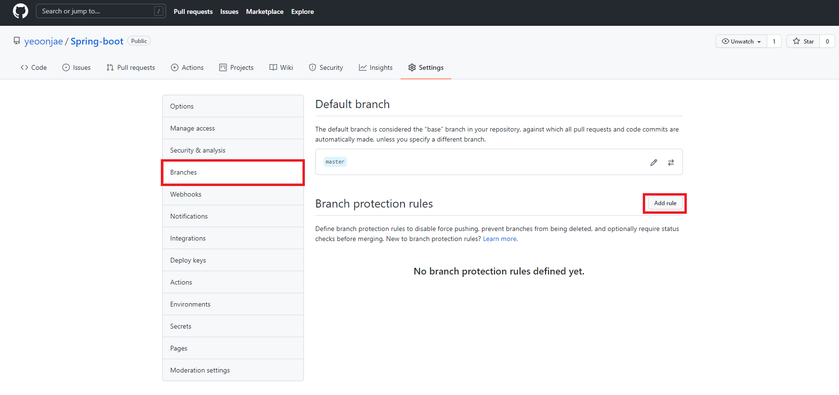The width and height of the screenshot is (839, 395).
Task: Open the GitHub logo homepage
Action: point(21,11)
